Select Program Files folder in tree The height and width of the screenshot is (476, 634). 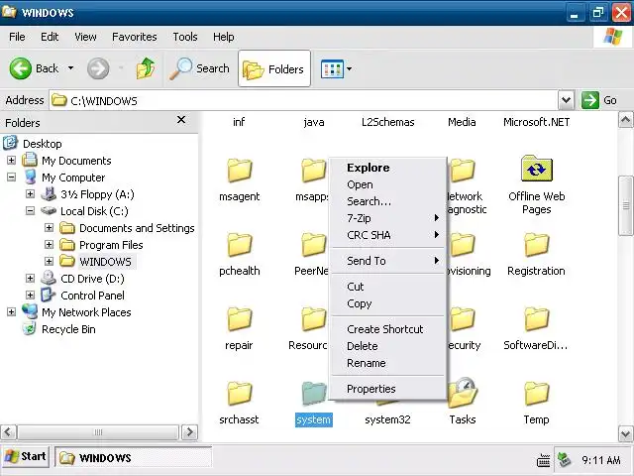pyautogui.click(x=111, y=245)
